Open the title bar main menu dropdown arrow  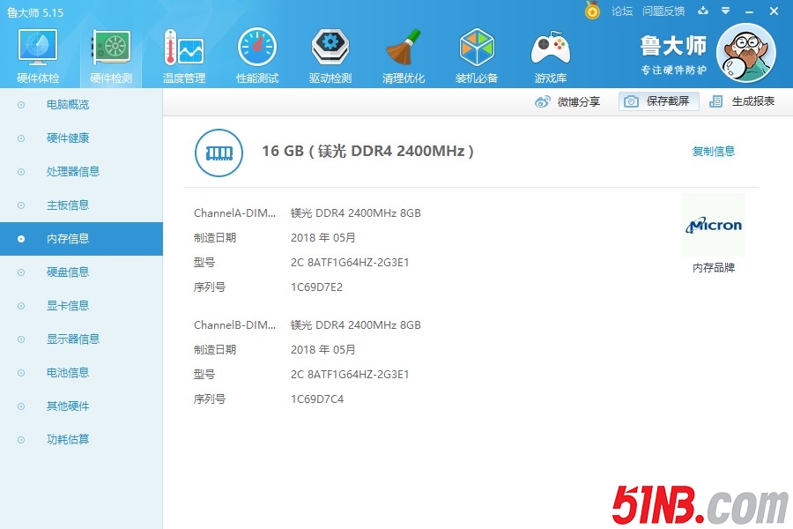(725, 11)
